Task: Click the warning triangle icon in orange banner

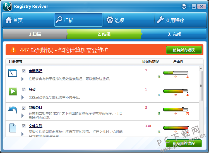Action: [13, 50]
